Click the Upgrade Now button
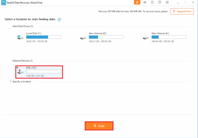Screen dimensions: 198x138 click(x=182, y=11)
